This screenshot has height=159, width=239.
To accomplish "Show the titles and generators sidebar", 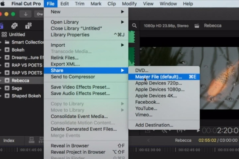I will [28, 26].
